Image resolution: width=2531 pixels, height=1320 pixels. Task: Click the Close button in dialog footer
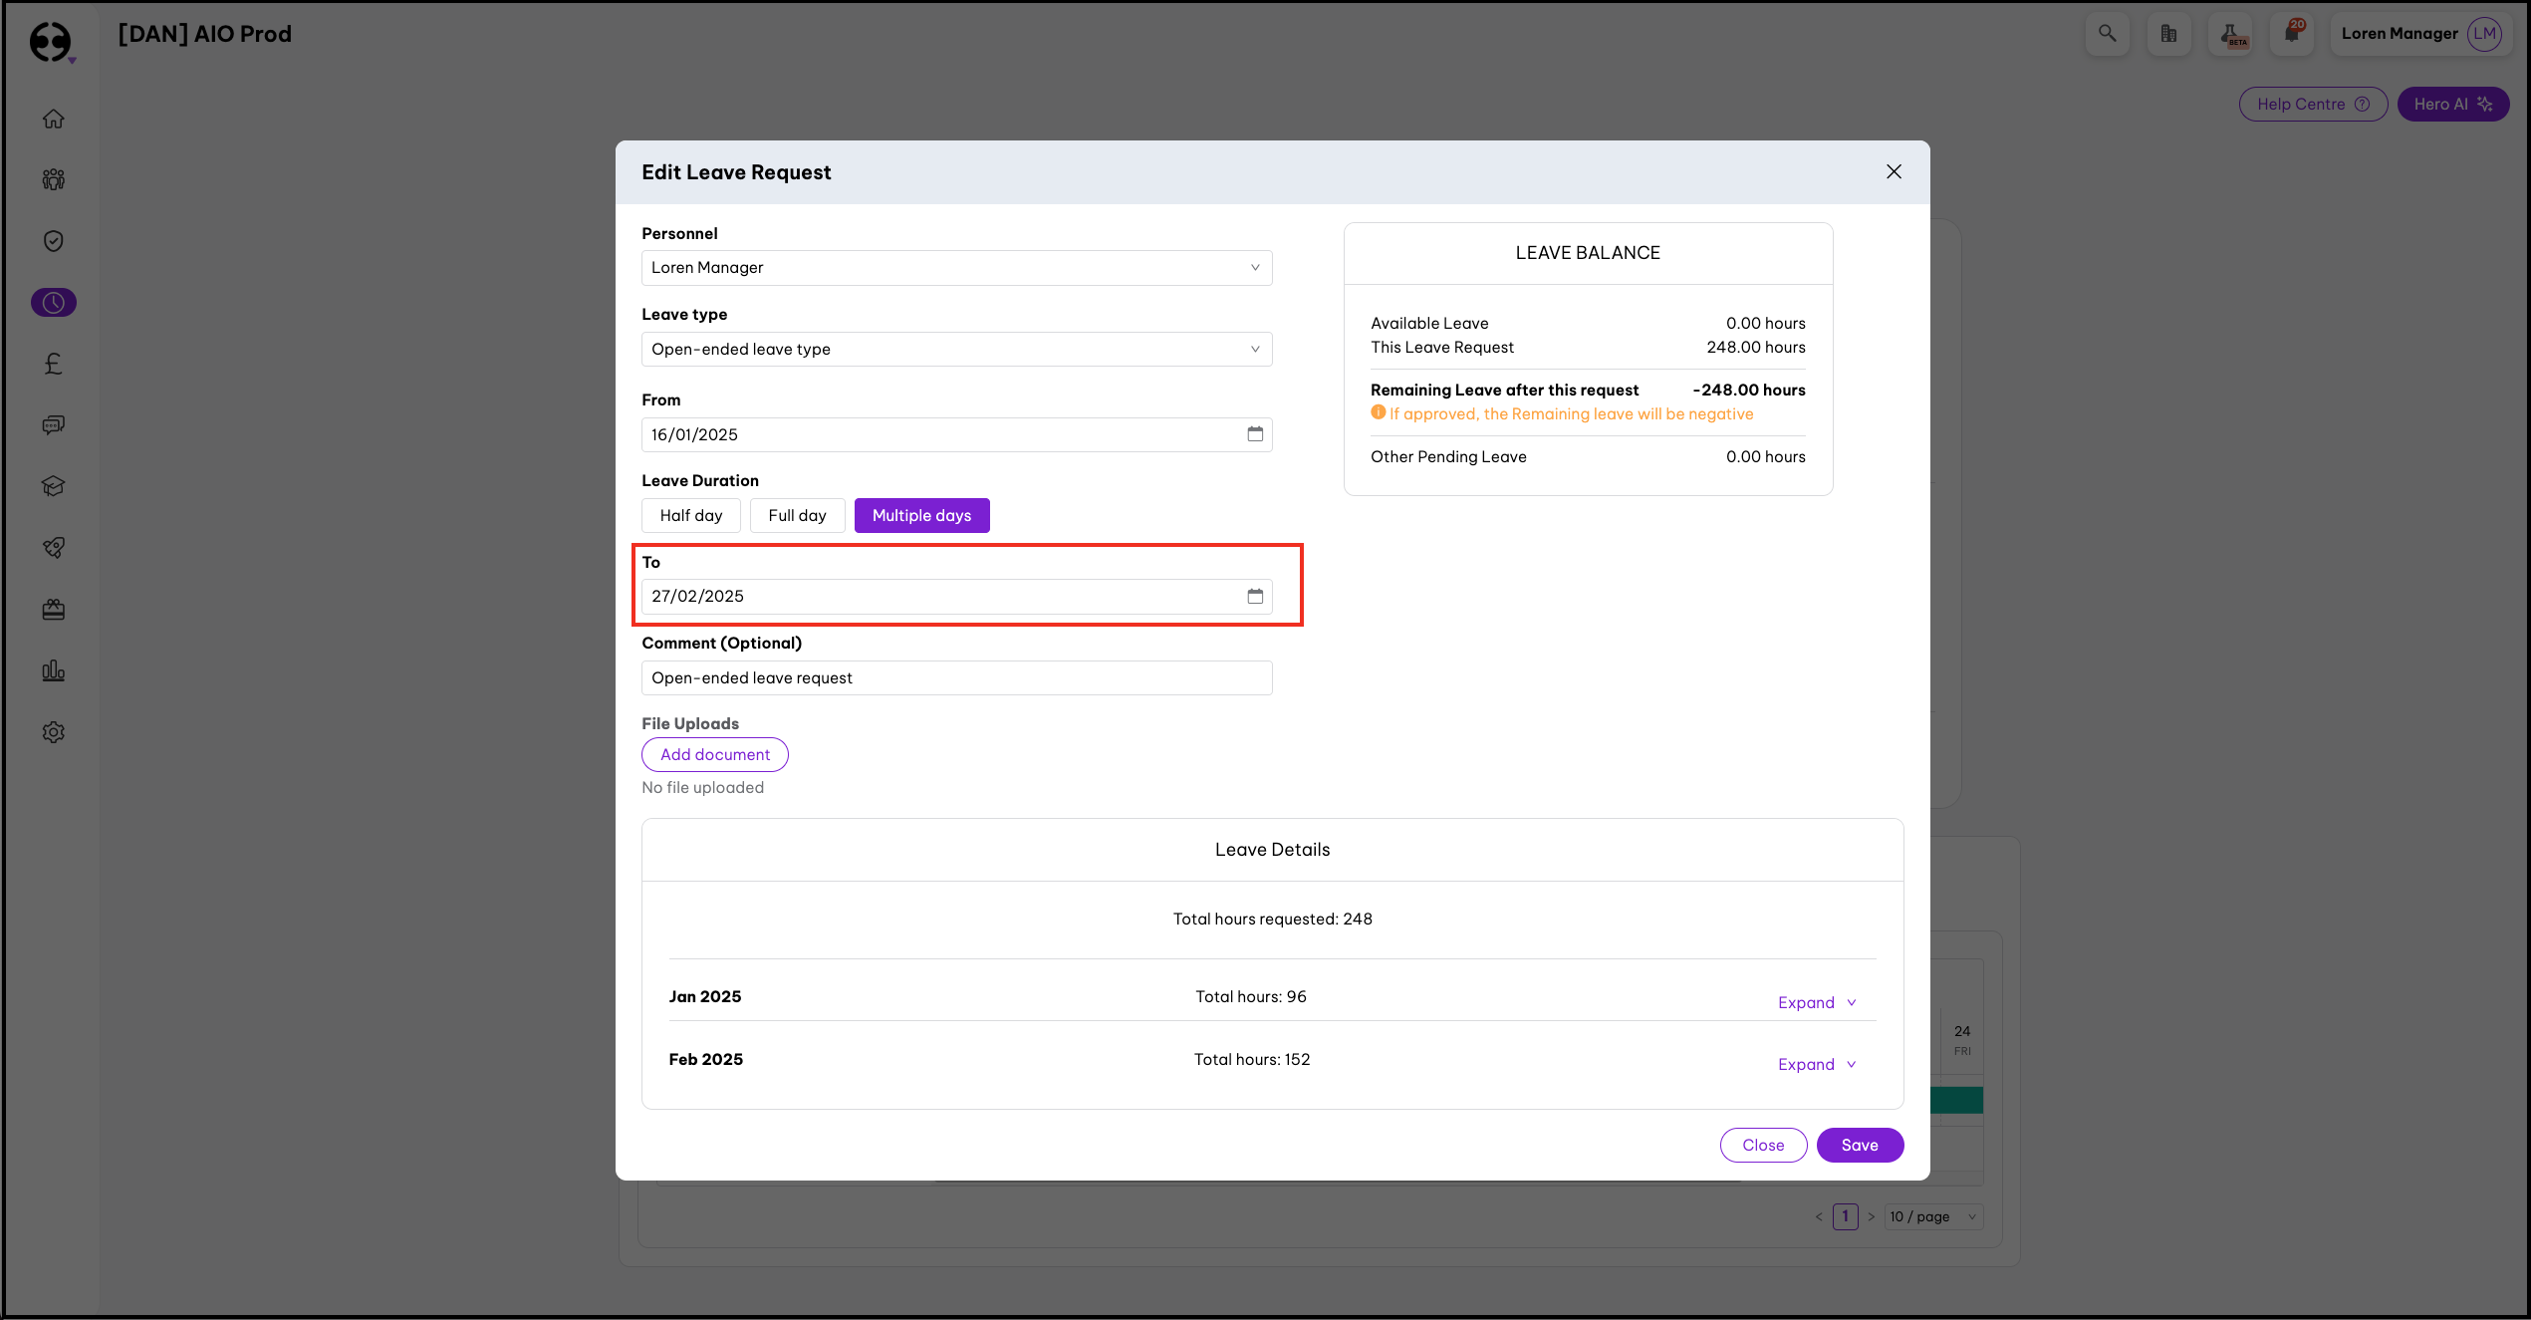[x=1762, y=1145]
